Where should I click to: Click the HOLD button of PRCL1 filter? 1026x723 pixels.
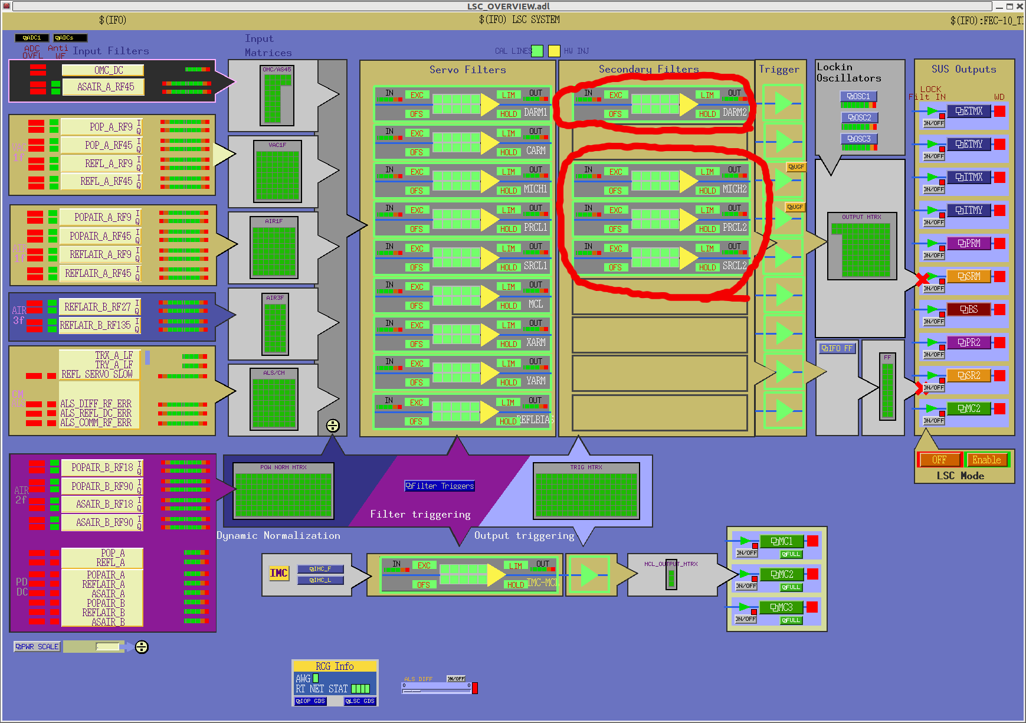[508, 229]
